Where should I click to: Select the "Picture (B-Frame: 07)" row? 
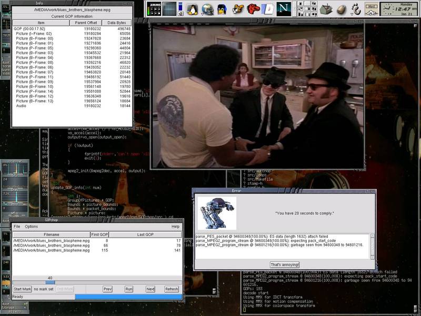coord(72,72)
